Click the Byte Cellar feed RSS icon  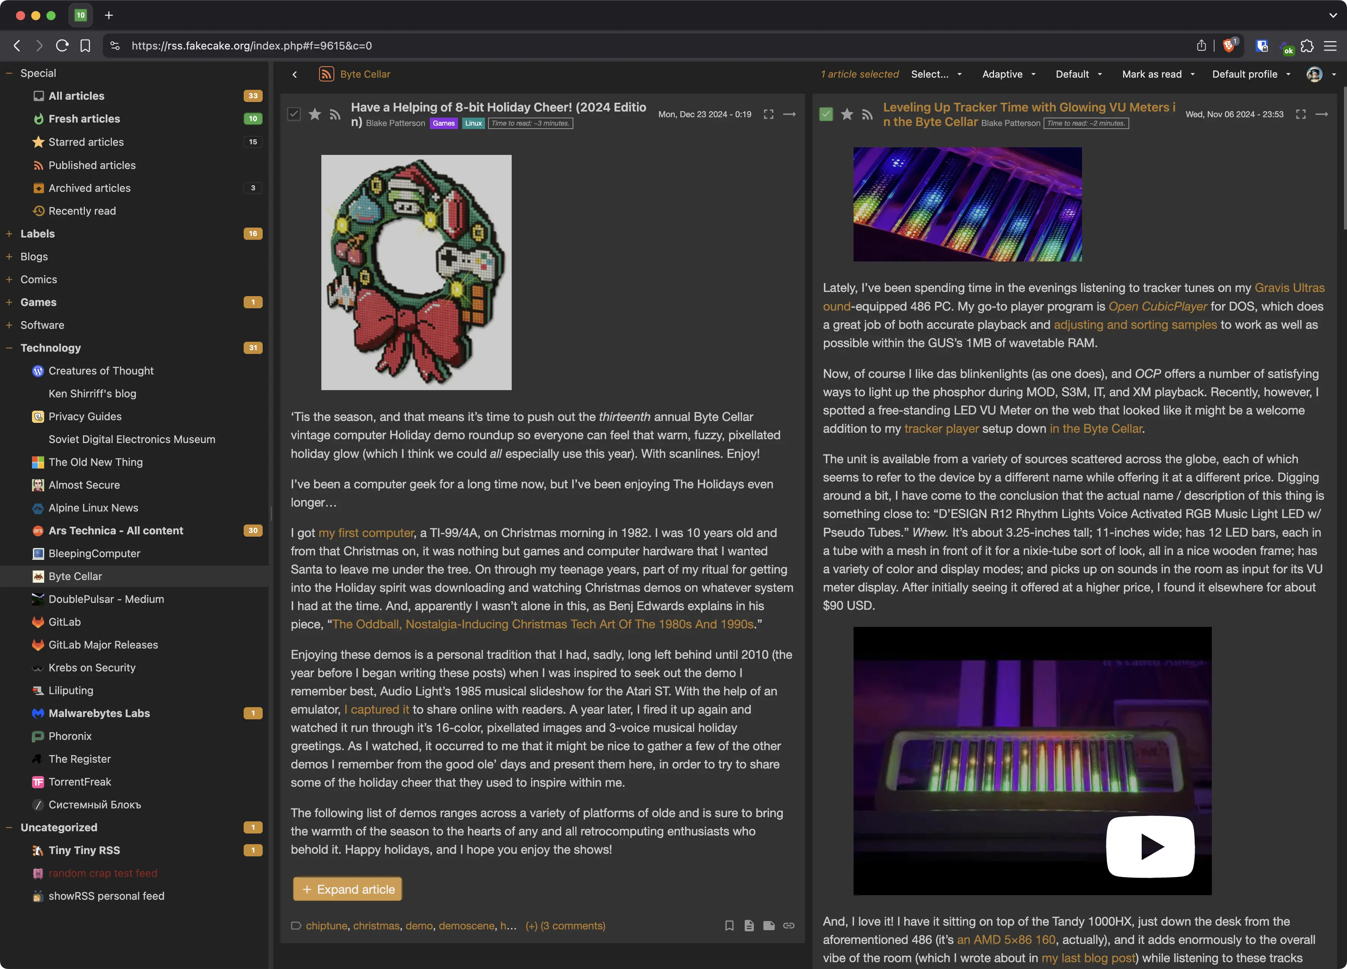[x=326, y=74]
